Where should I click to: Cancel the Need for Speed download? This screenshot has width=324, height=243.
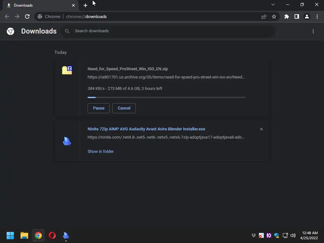(x=124, y=108)
